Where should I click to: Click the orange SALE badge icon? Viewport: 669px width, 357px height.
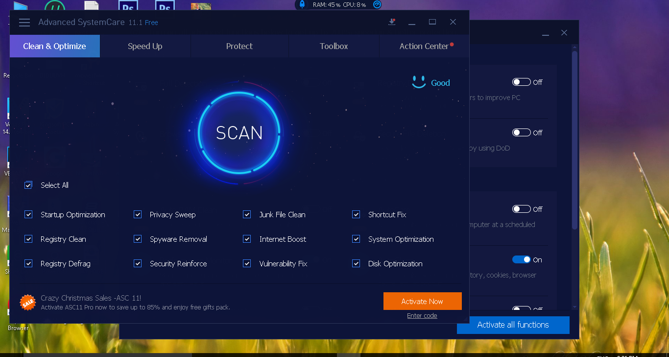coord(28,303)
